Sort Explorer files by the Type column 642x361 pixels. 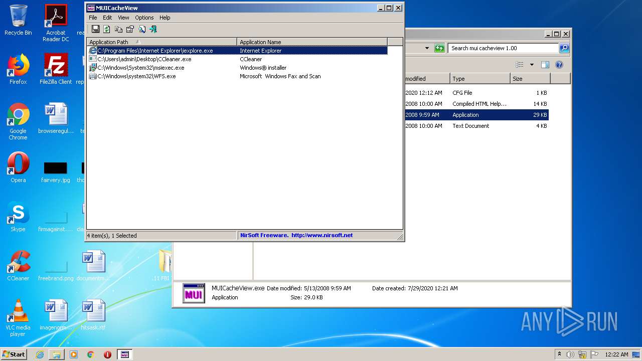tap(480, 79)
